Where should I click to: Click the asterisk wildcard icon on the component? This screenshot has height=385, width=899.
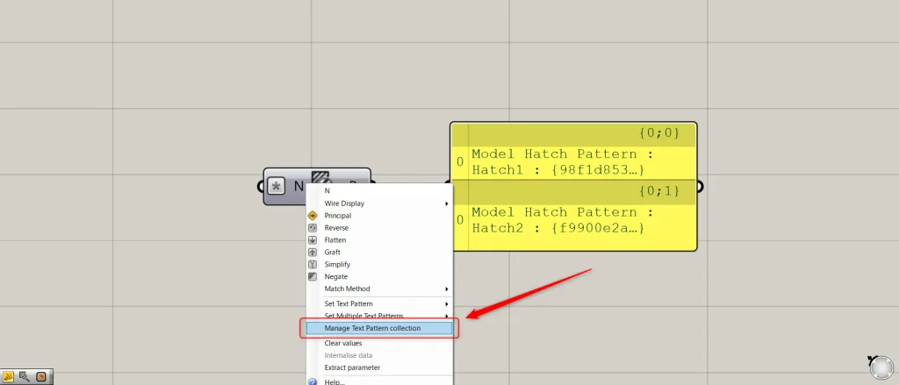pyautogui.click(x=277, y=186)
